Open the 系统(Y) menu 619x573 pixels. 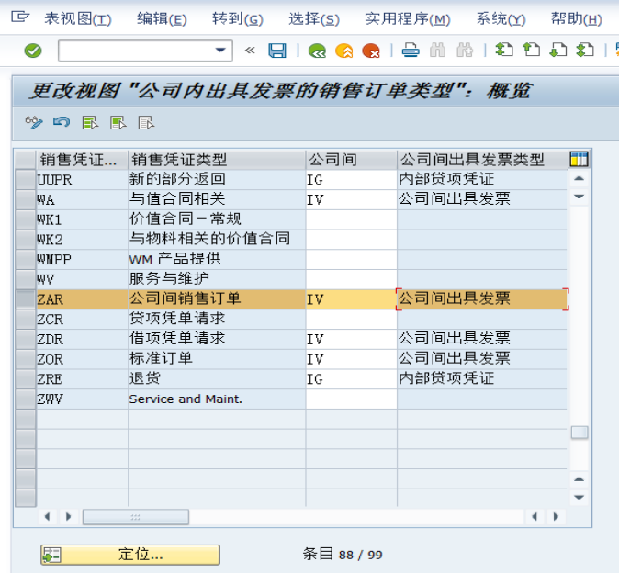pyautogui.click(x=501, y=18)
